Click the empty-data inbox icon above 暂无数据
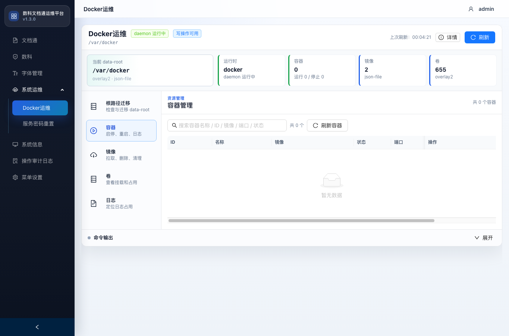This screenshot has height=336, width=509. click(x=332, y=181)
